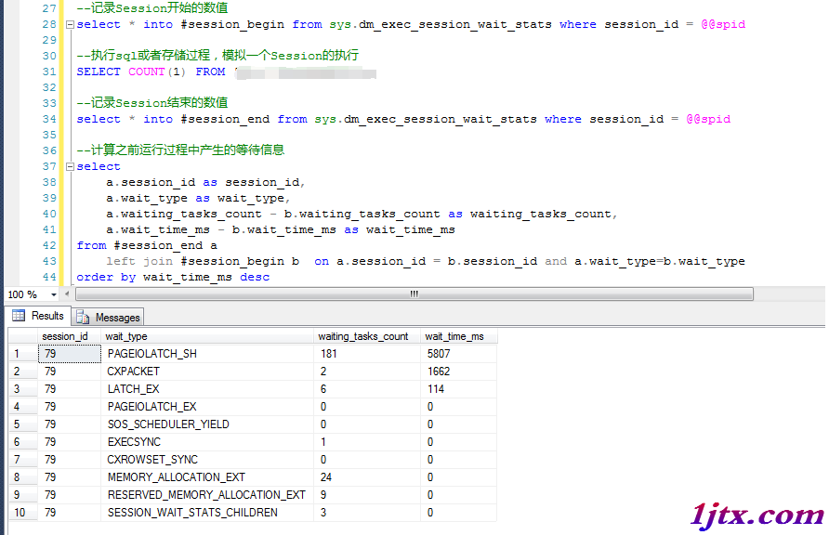The image size is (829, 535).
Task: Select row header 1 in results grid
Action: point(22,354)
